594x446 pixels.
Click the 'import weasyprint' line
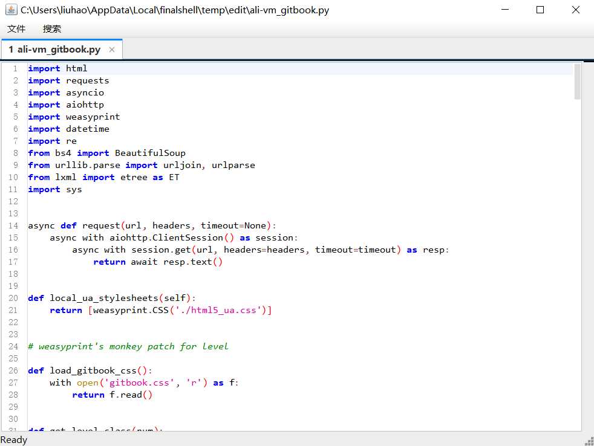click(74, 117)
